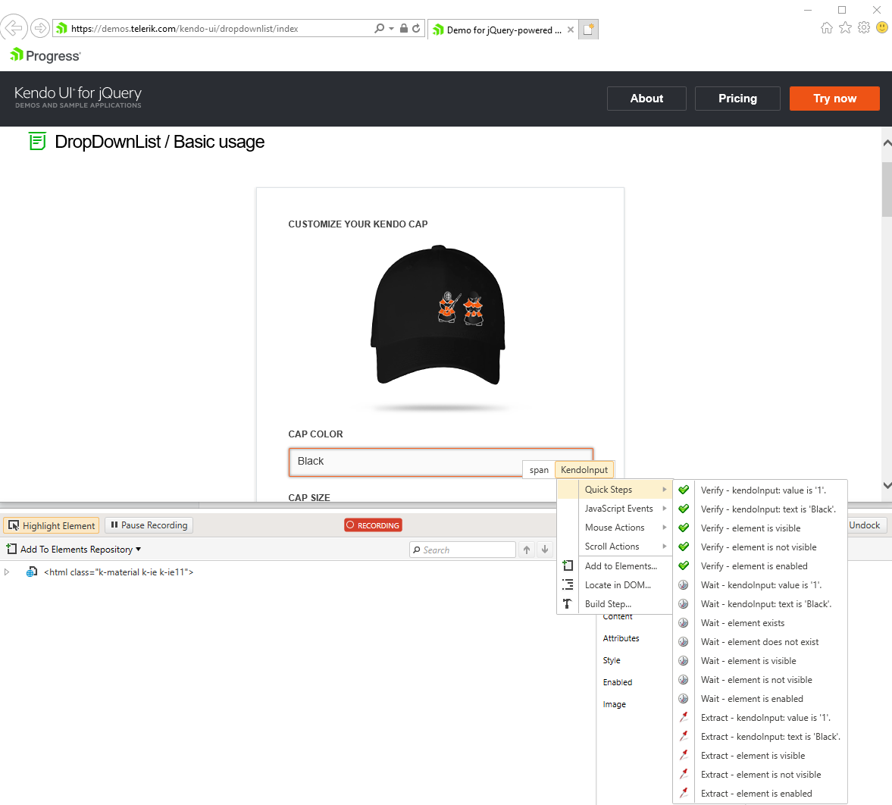The image size is (892, 805).
Task: Open the favorites star icon
Action: tap(845, 27)
